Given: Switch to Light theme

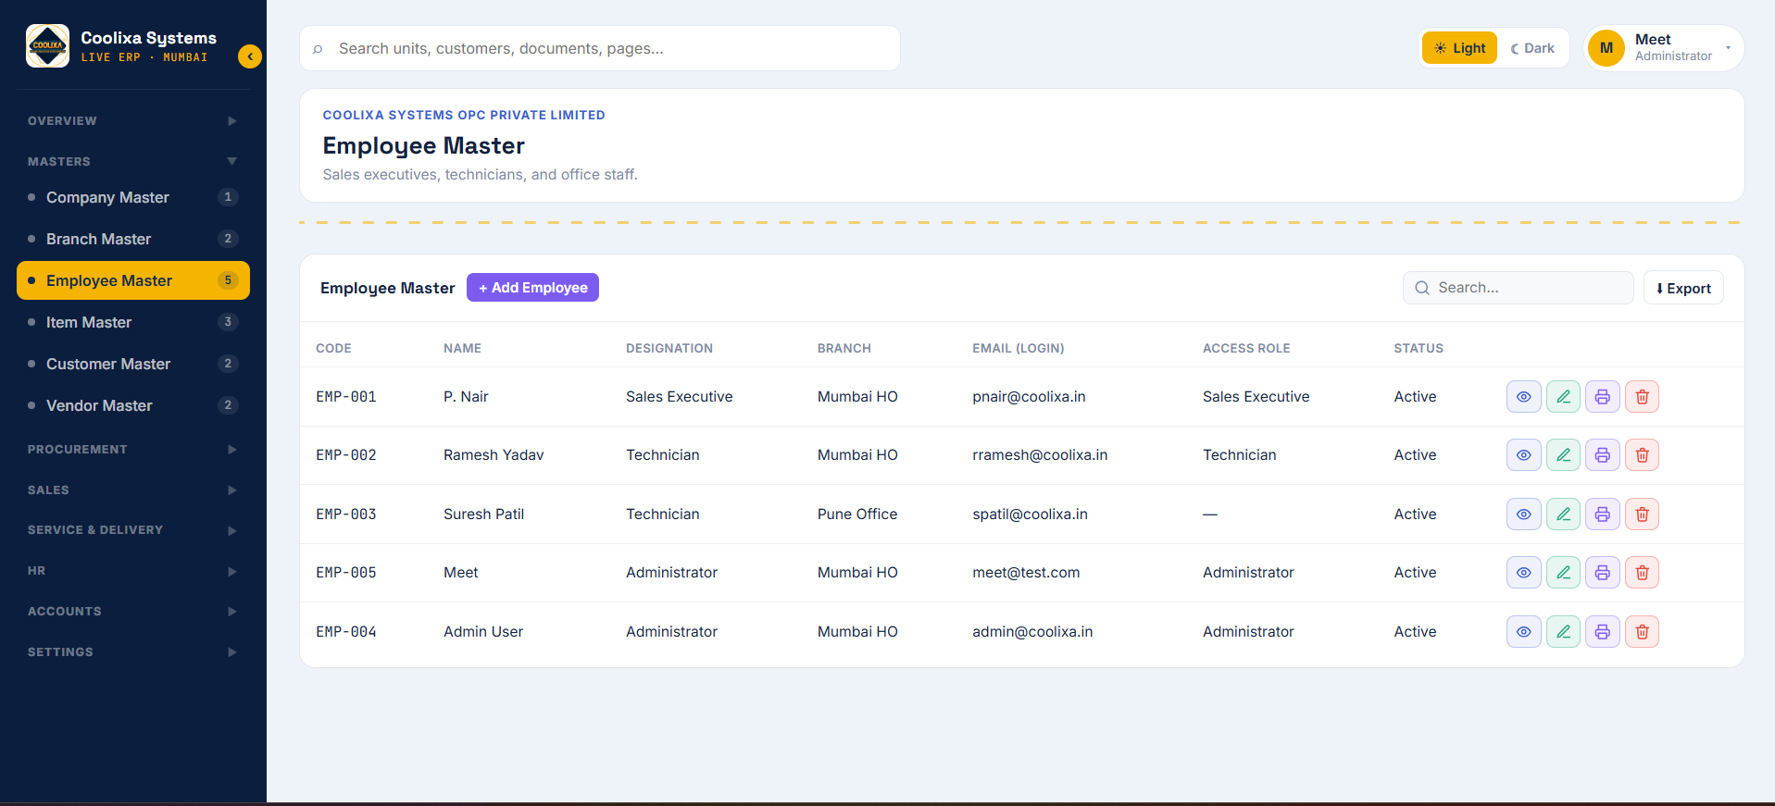Looking at the screenshot, I should pos(1459,48).
